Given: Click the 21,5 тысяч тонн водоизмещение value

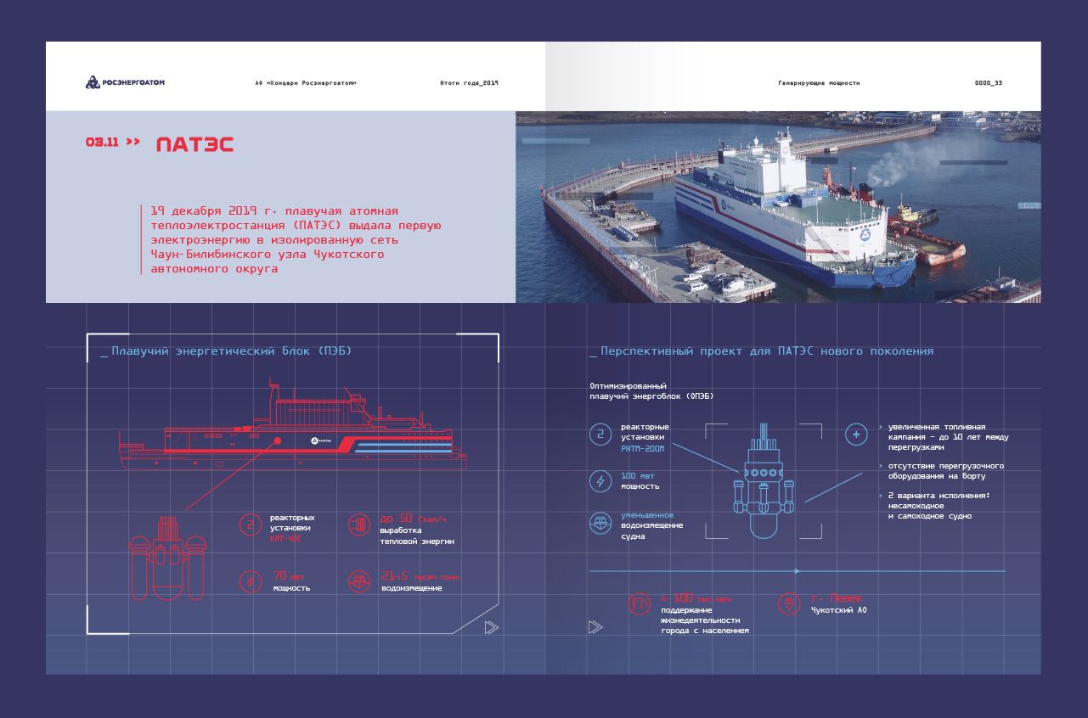Looking at the screenshot, I should pyautogui.click(x=420, y=581).
